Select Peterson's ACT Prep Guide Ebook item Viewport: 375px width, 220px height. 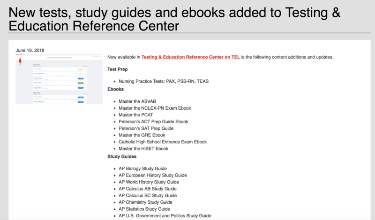click(x=153, y=122)
